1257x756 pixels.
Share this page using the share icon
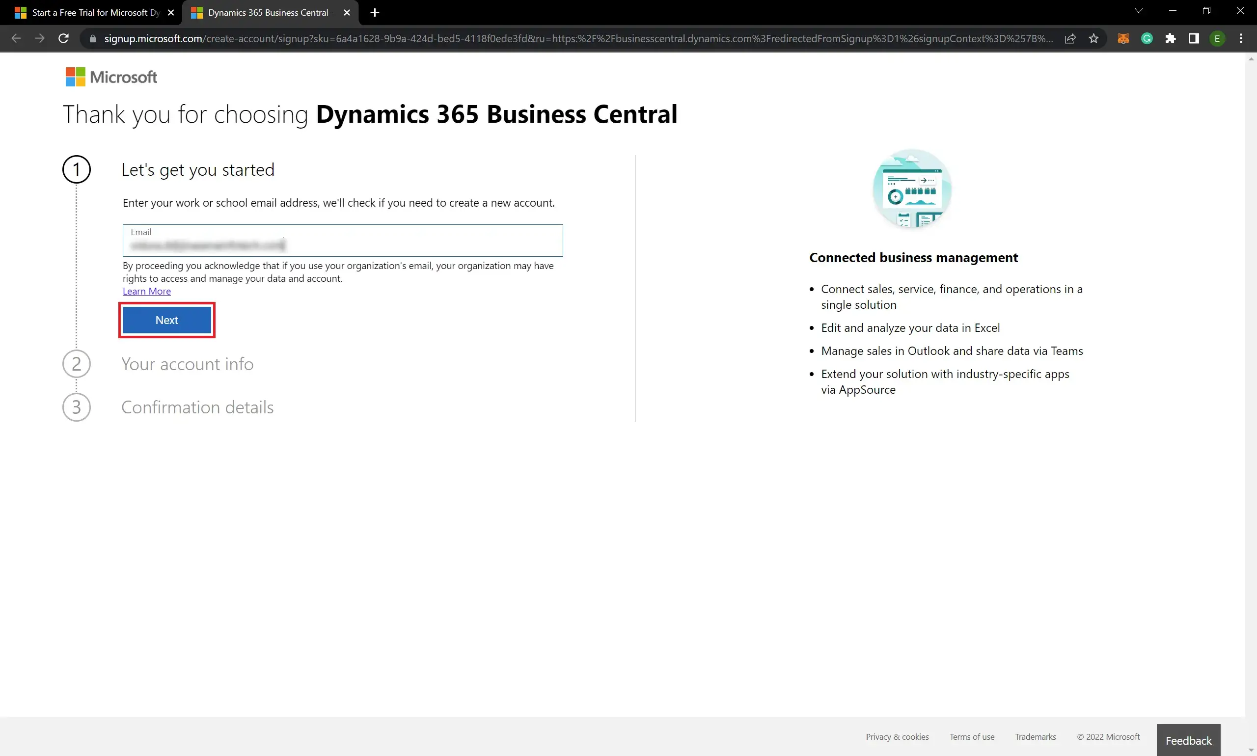1070,38
